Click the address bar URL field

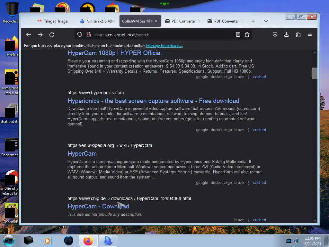163,35
